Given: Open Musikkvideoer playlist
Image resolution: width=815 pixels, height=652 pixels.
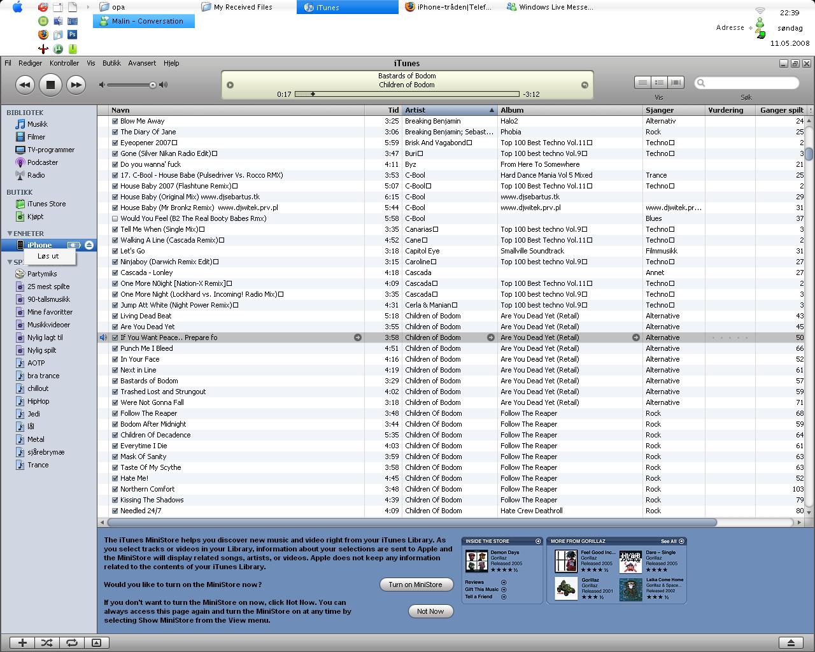Looking at the screenshot, I should 48,325.
